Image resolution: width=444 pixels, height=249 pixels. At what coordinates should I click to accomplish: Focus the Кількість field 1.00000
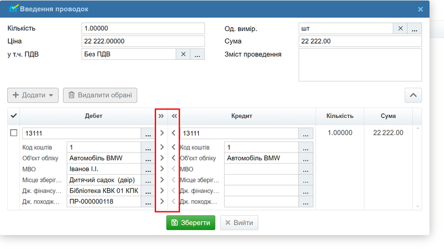click(x=143, y=28)
